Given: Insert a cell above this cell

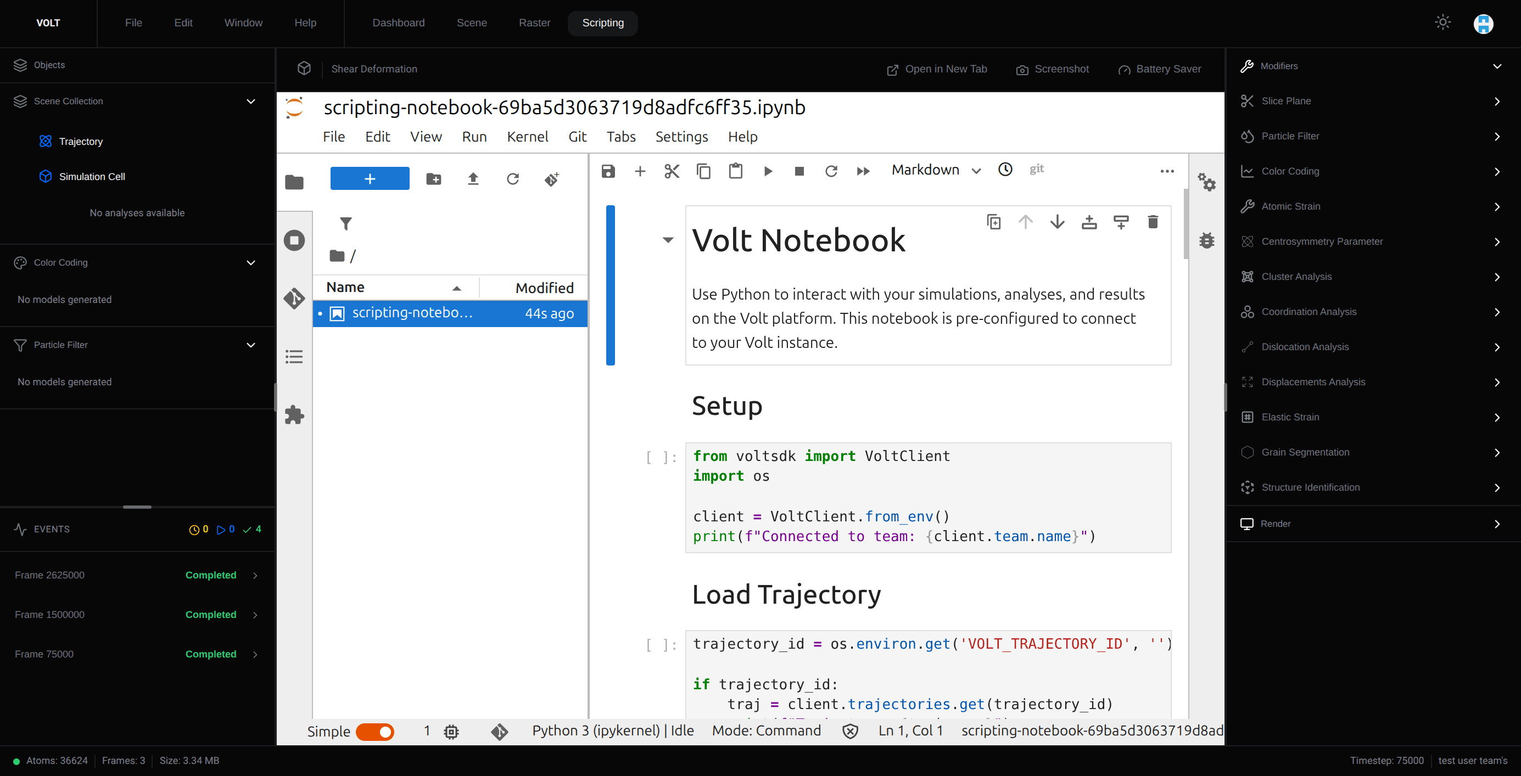Looking at the screenshot, I should click(x=1089, y=222).
